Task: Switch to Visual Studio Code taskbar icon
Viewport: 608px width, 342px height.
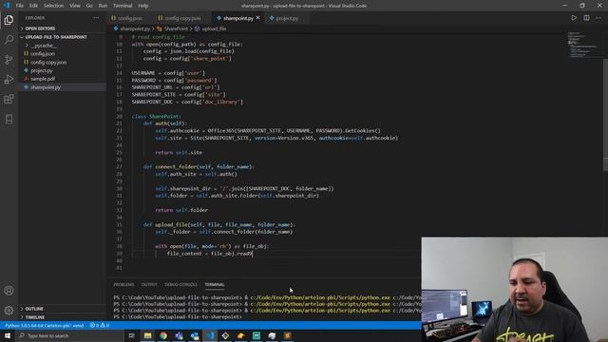Action: (x=210, y=335)
